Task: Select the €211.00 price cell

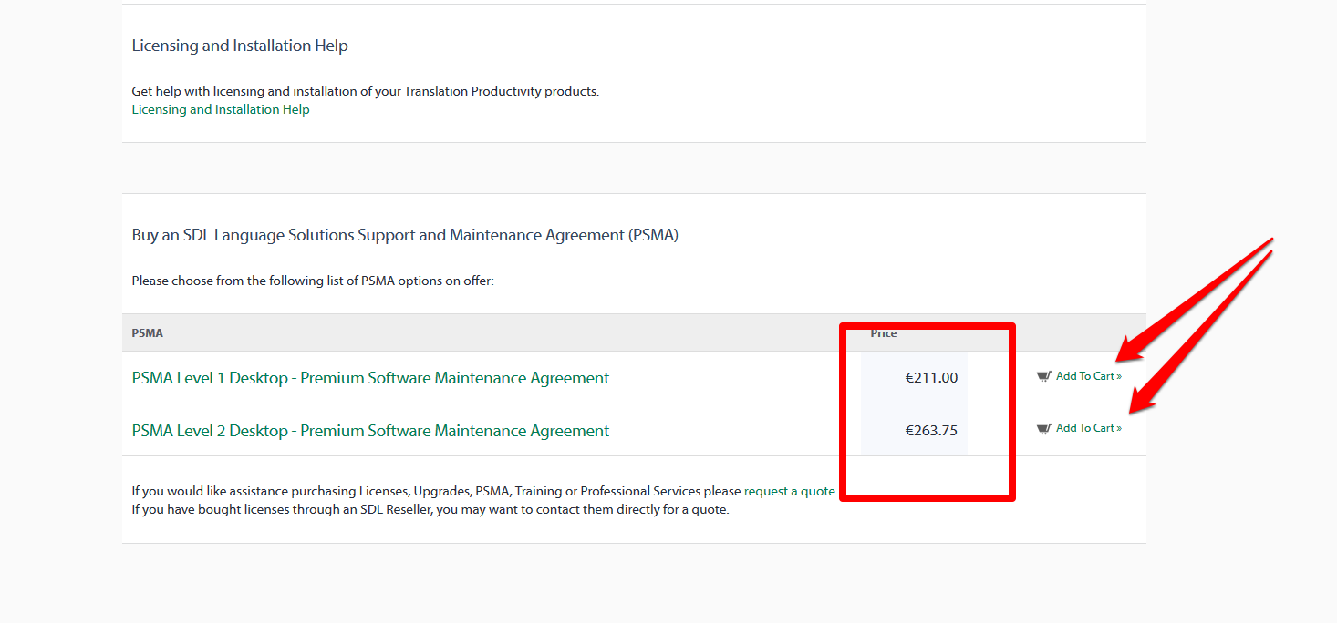Action: (x=914, y=377)
